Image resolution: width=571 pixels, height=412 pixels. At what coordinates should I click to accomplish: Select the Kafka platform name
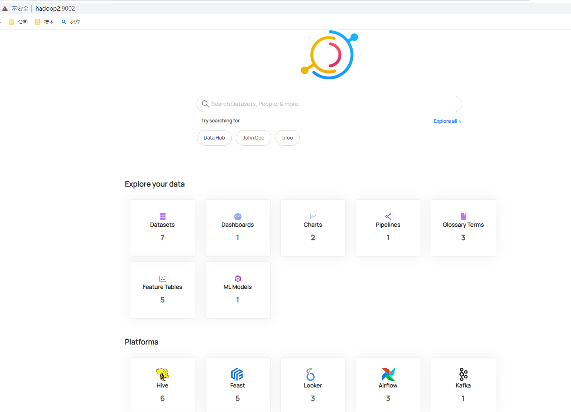(463, 385)
